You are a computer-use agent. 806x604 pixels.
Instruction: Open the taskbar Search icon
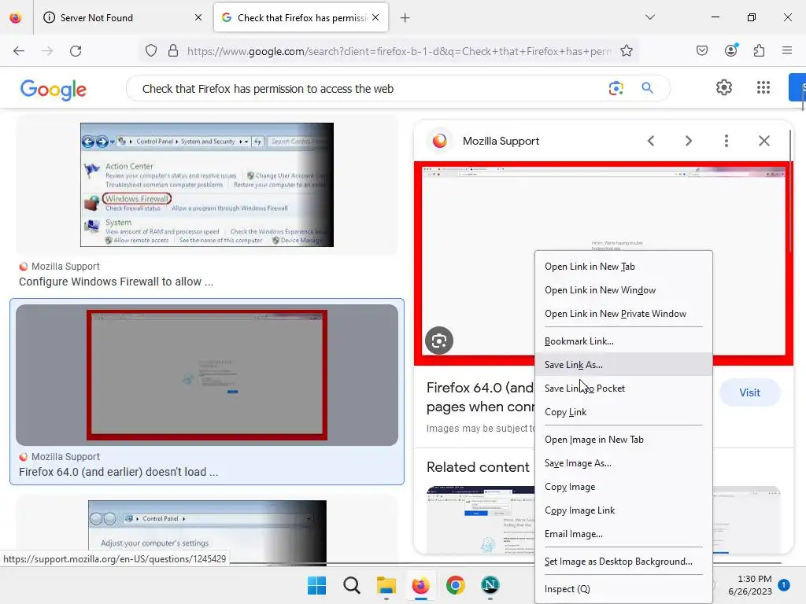point(352,585)
